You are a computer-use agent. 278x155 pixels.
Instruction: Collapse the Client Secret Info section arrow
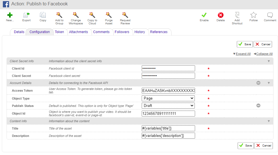point(269,61)
